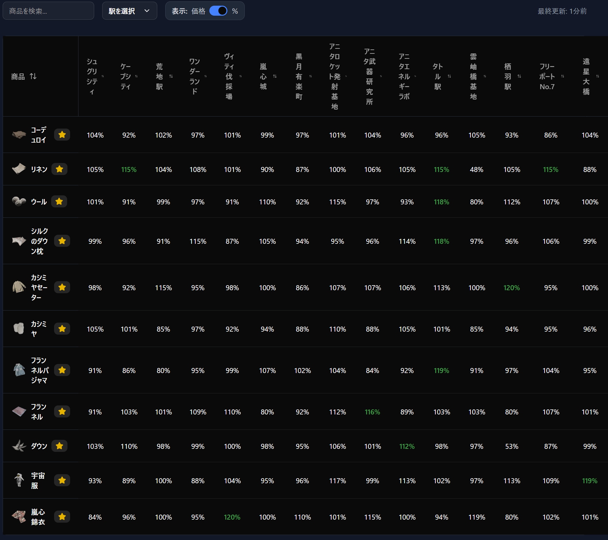608x540 pixels.
Task: Sort by フリーポートNo.7 column
Action: [x=563, y=76]
